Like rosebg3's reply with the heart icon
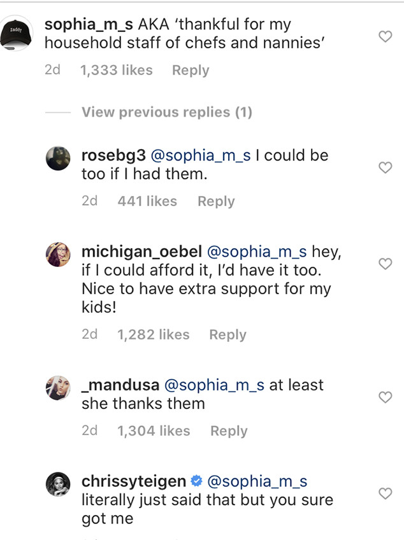The image size is (404, 540). (385, 168)
